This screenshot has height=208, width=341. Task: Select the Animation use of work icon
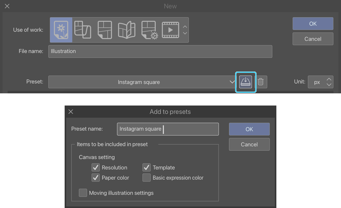click(x=170, y=30)
